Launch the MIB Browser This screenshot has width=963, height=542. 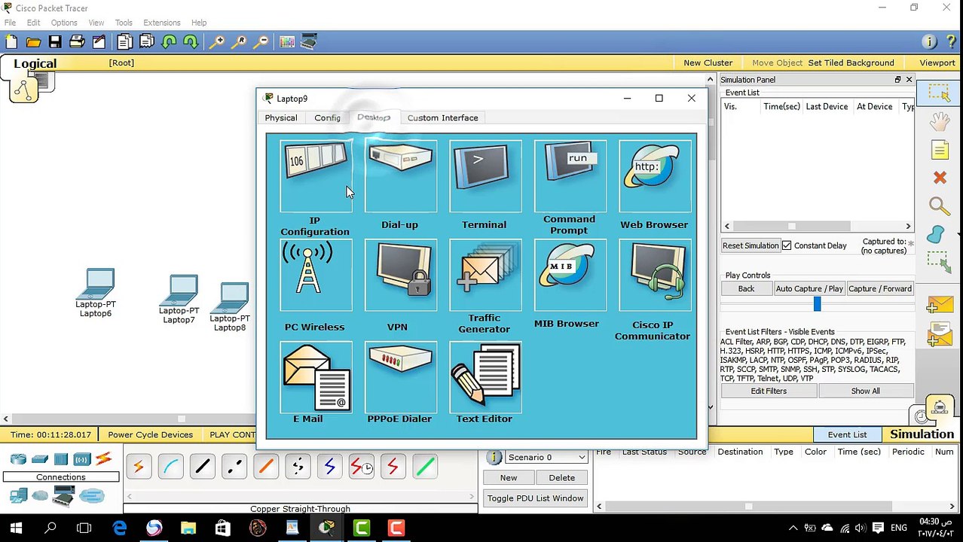tap(570, 276)
